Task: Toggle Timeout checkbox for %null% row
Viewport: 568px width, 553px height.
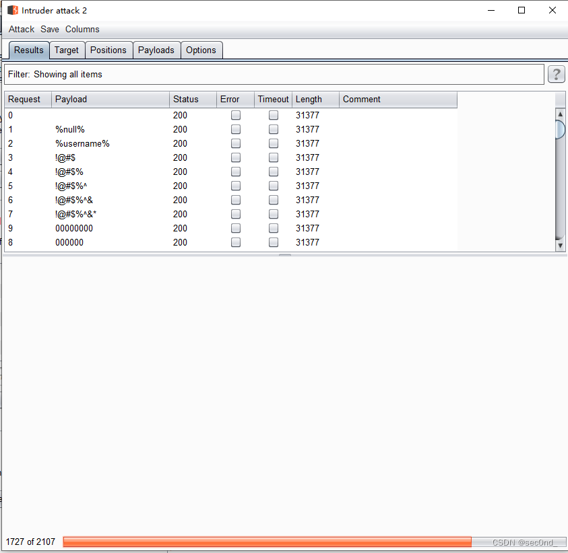Action: [274, 129]
